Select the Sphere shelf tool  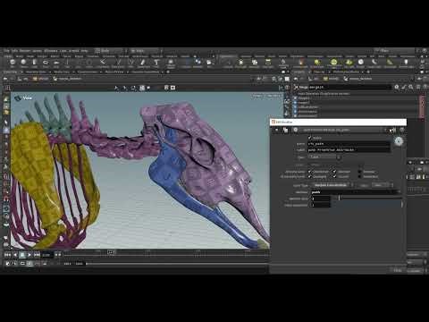(23, 63)
